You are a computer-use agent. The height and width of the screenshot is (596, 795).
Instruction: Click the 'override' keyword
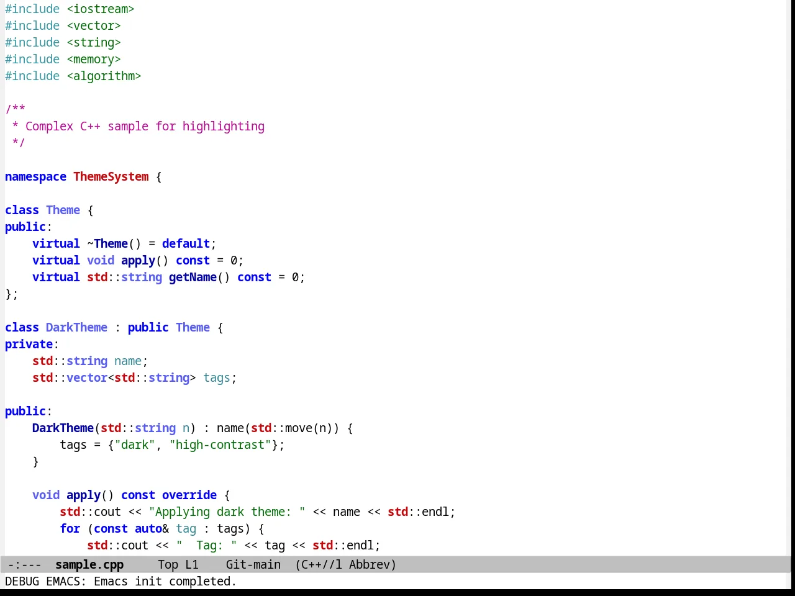[189, 495]
